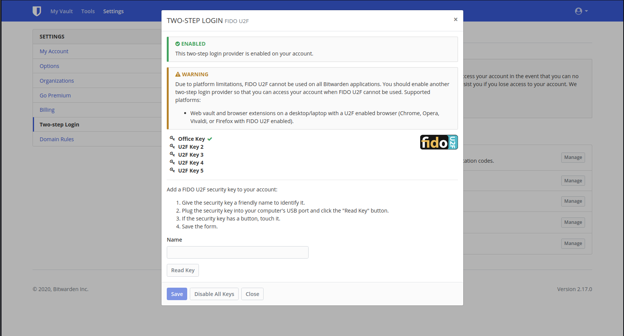
Task: Select the U2F Key 5 entry
Action: pyautogui.click(x=191, y=171)
